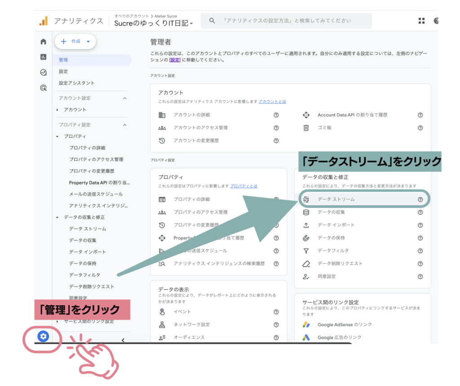Select 管理 in the sidebar menu

pyautogui.click(x=63, y=60)
